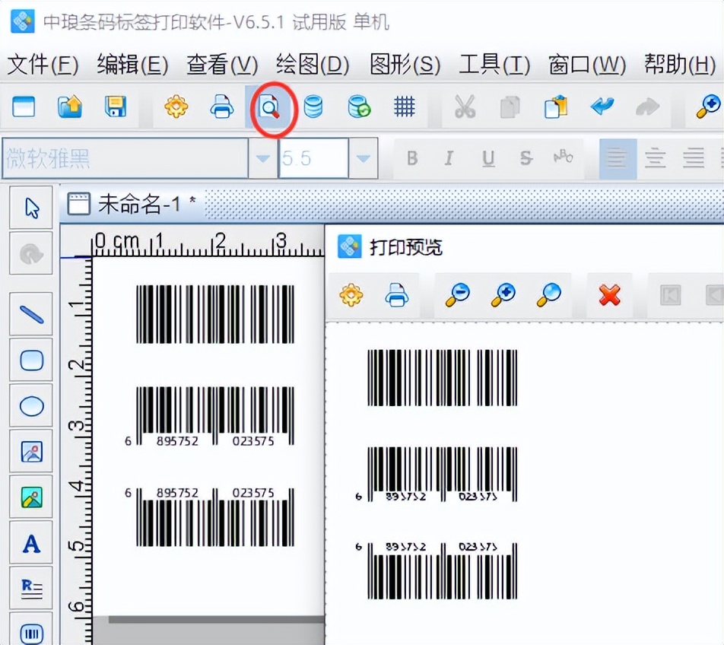The width and height of the screenshot is (724, 645).
Task: Click the ABC text style icon
Action: tap(564, 157)
